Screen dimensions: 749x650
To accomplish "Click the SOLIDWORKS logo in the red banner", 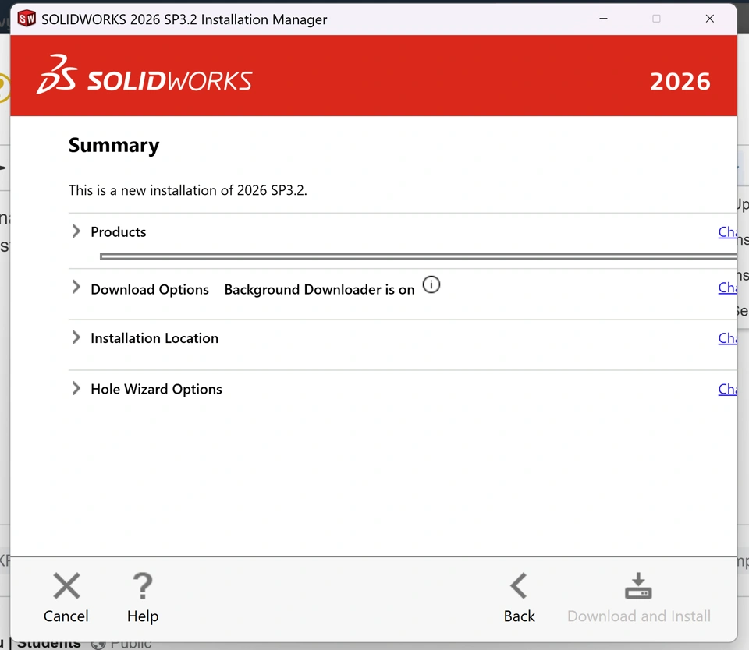I will [x=144, y=75].
